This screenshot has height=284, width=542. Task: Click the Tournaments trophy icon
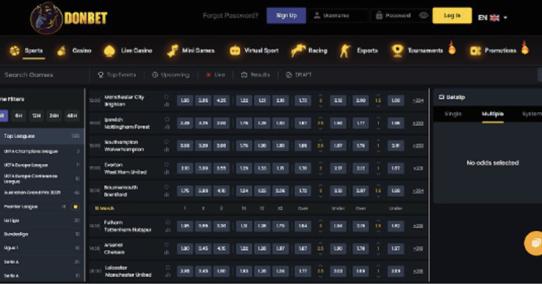click(397, 51)
